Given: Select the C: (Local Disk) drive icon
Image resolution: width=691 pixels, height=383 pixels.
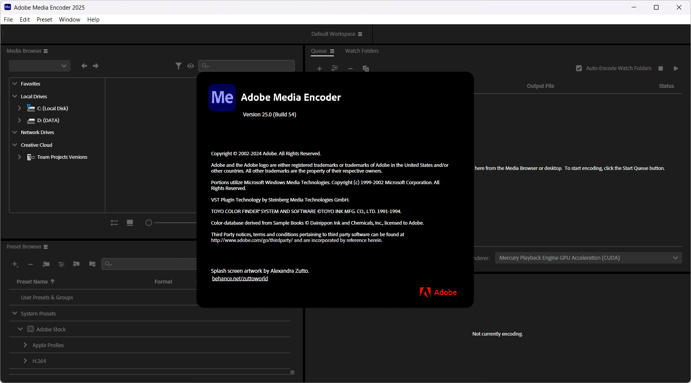Looking at the screenshot, I should click(31, 108).
